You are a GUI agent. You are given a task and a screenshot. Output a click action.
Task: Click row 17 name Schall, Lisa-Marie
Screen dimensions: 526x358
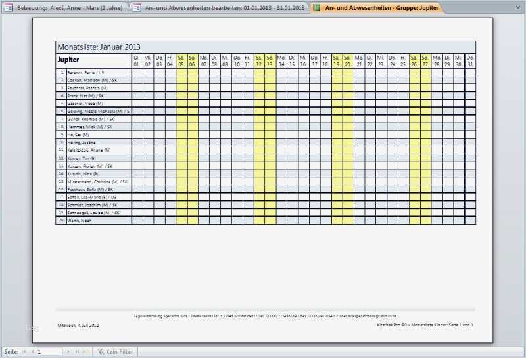[x=92, y=197]
